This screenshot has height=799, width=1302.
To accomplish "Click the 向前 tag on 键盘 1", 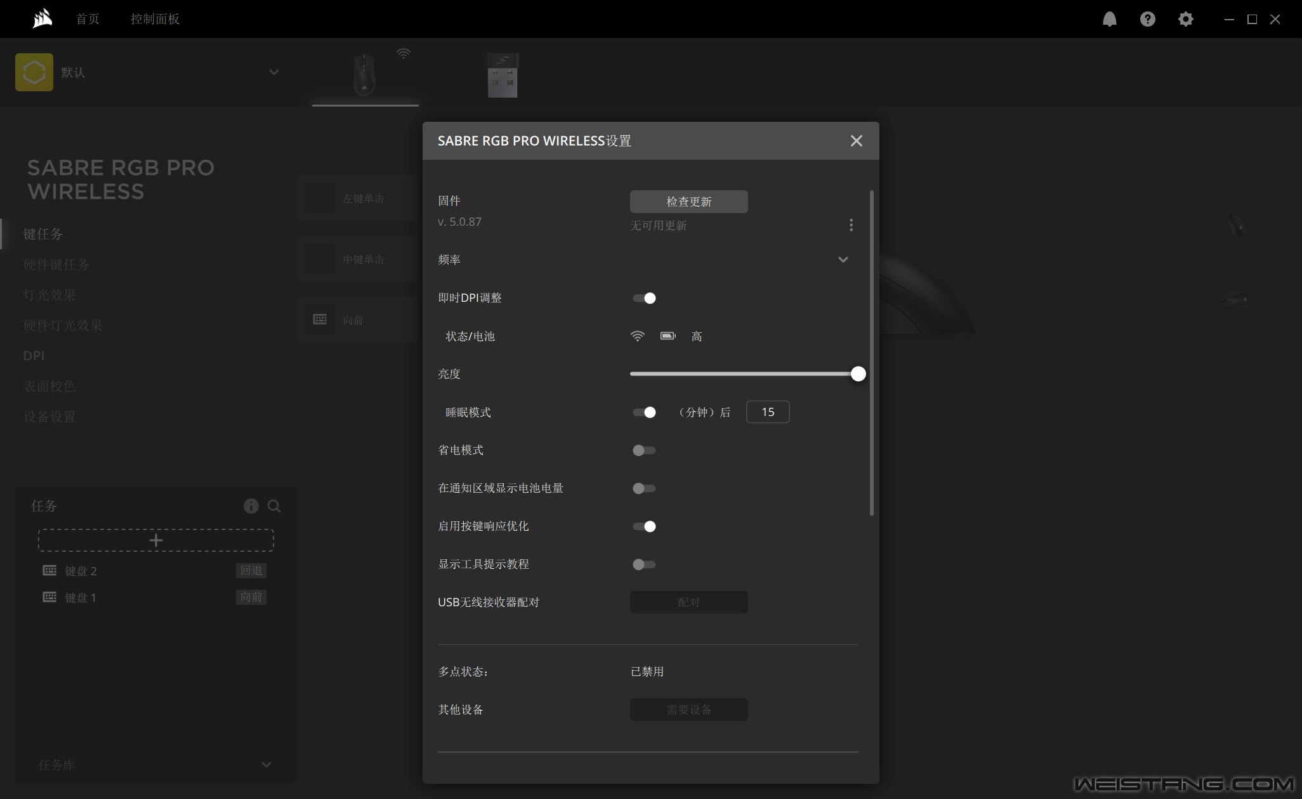I will [251, 597].
